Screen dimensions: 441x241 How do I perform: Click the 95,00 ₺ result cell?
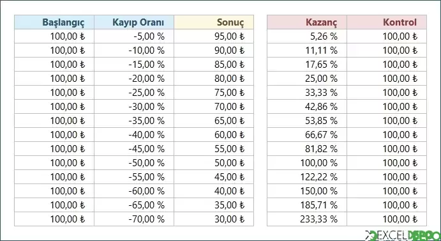tap(214, 36)
